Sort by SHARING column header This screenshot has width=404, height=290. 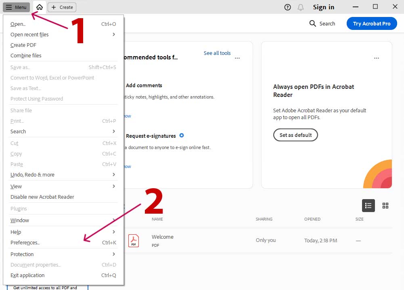coord(264,219)
